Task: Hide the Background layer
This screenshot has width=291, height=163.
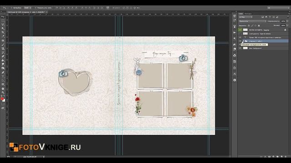Action: 240,48
